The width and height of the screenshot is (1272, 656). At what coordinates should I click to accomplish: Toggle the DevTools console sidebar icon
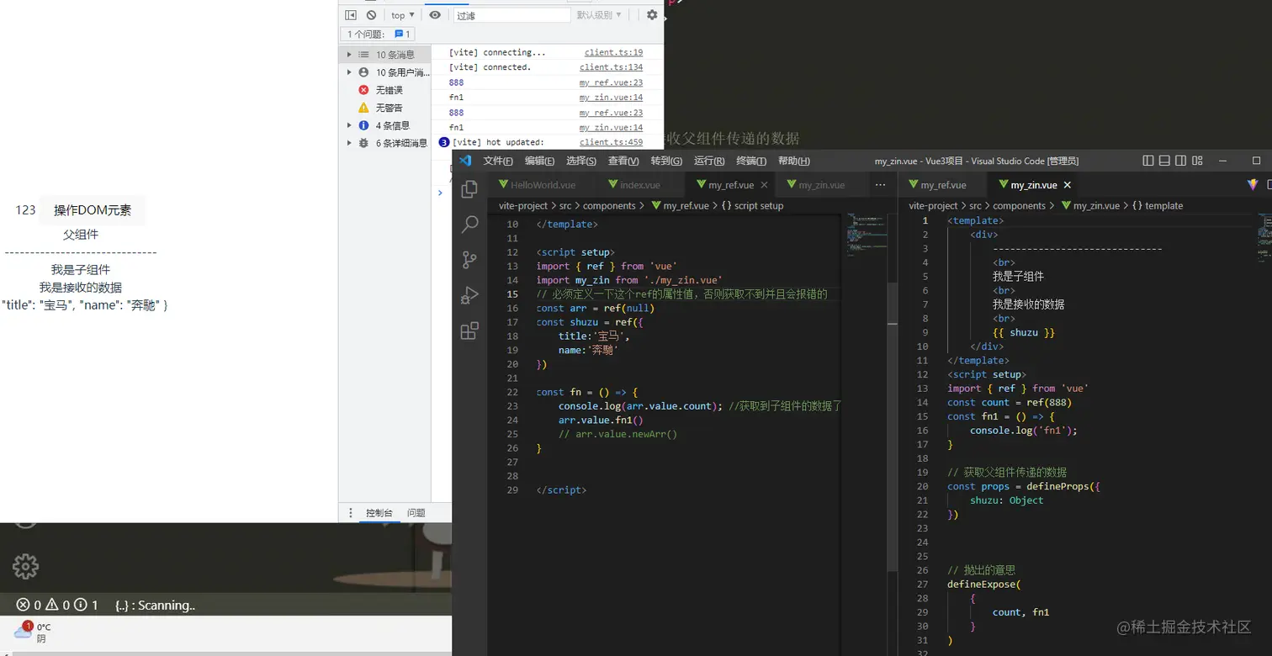pos(351,15)
